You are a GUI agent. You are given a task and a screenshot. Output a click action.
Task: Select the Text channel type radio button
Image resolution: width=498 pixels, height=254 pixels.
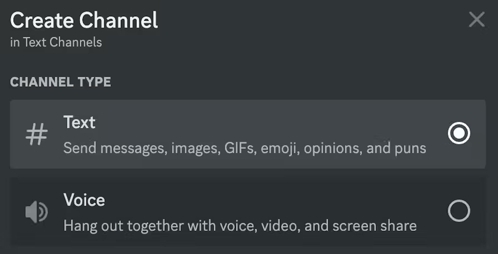459,133
